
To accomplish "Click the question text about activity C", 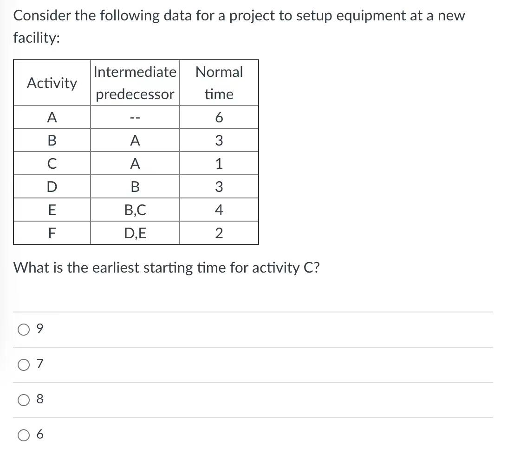I will click(166, 267).
